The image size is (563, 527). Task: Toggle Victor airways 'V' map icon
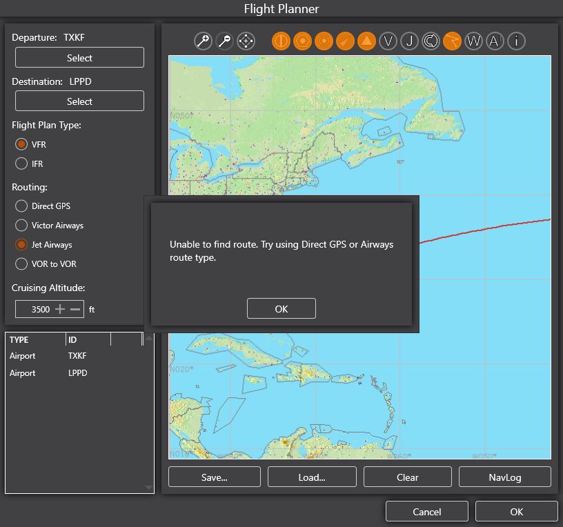click(x=388, y=41)
